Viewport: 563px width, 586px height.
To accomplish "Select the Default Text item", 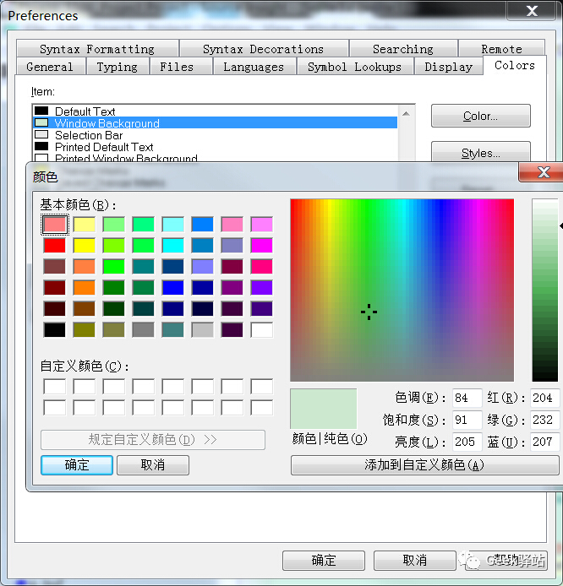I will (215, 111).
